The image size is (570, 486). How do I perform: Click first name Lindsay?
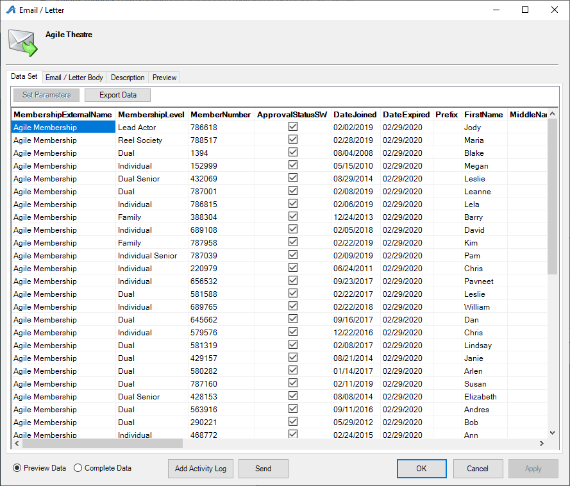pyautogui.click(x=484, y=346)
